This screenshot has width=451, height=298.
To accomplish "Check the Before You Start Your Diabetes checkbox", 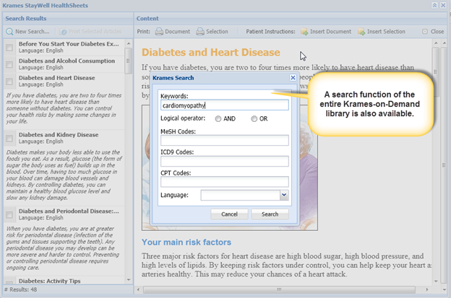I will pyautogui.click(x=9, y=48).
